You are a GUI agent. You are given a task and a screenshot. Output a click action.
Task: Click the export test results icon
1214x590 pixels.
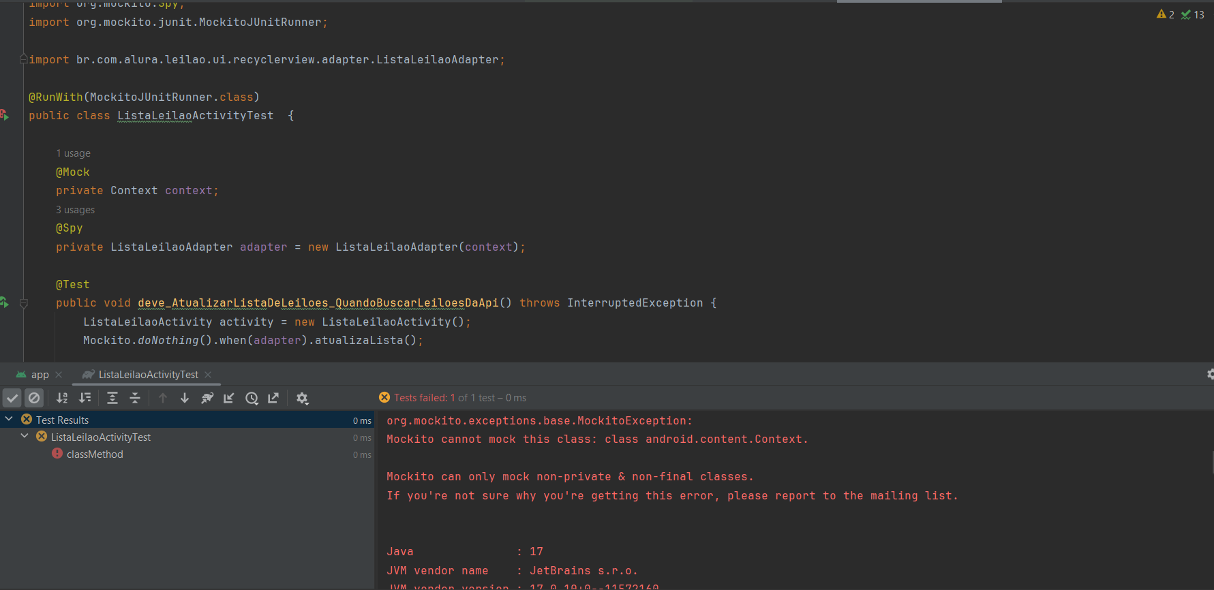[273, 398]
